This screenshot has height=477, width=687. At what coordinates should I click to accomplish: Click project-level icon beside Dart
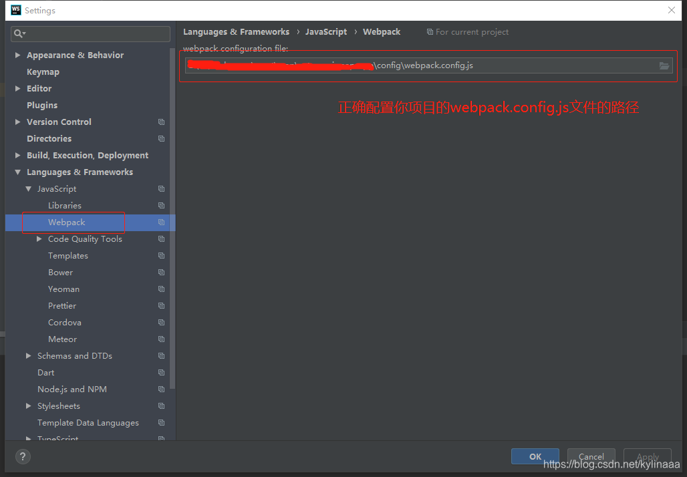tap(161, 372)
